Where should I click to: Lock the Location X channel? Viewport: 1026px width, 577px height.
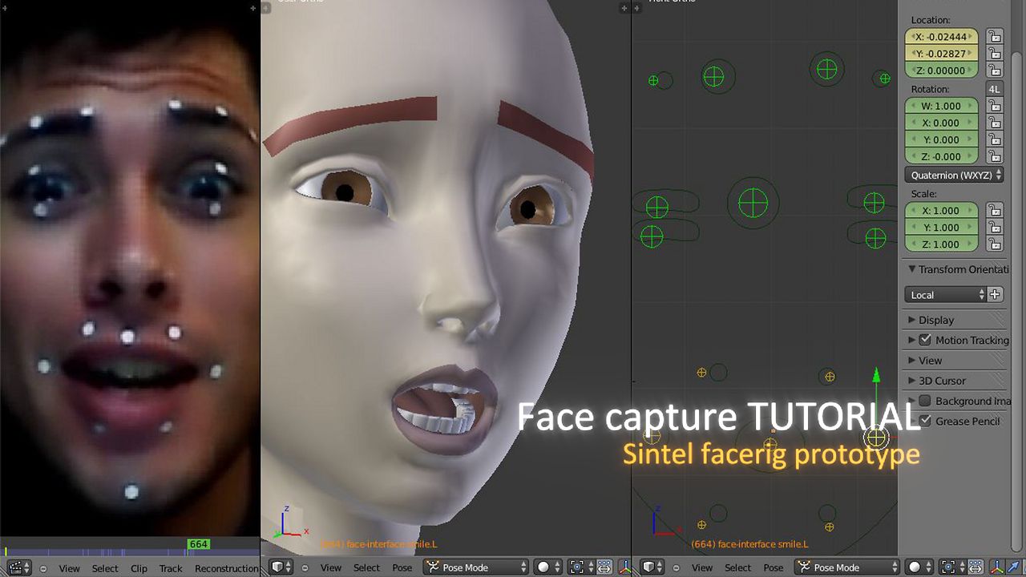[x=994, y=37]
